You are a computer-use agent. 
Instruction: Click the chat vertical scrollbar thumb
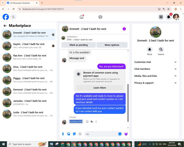[x=128, y=103]
